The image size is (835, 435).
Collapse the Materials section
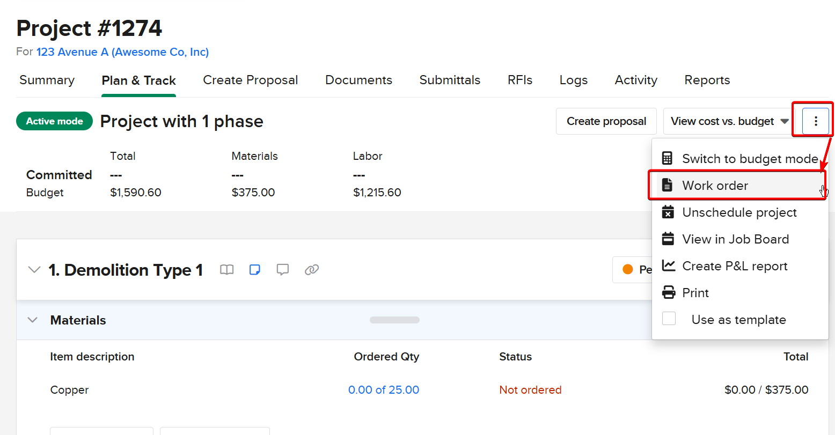pyautogui.click(x=33, y=320)
